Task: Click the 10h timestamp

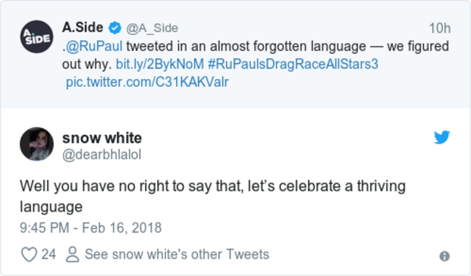Action: (x=440, y=28)
